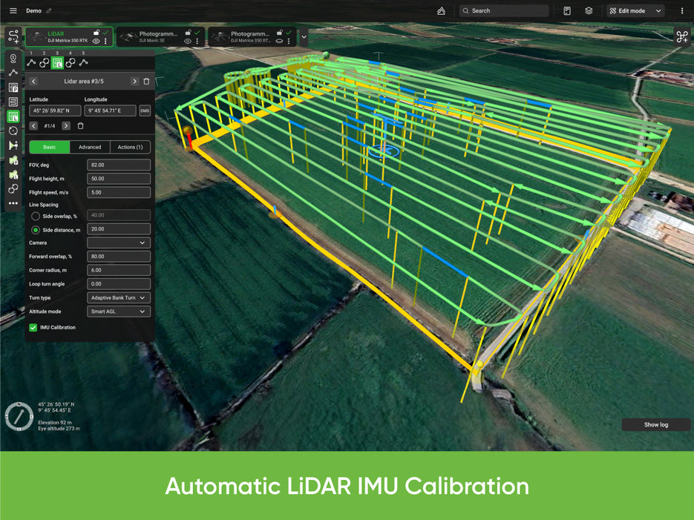The image size is (694, 520).
Task: Delete the Lidar area #3/5 segment
Action: 146,82
